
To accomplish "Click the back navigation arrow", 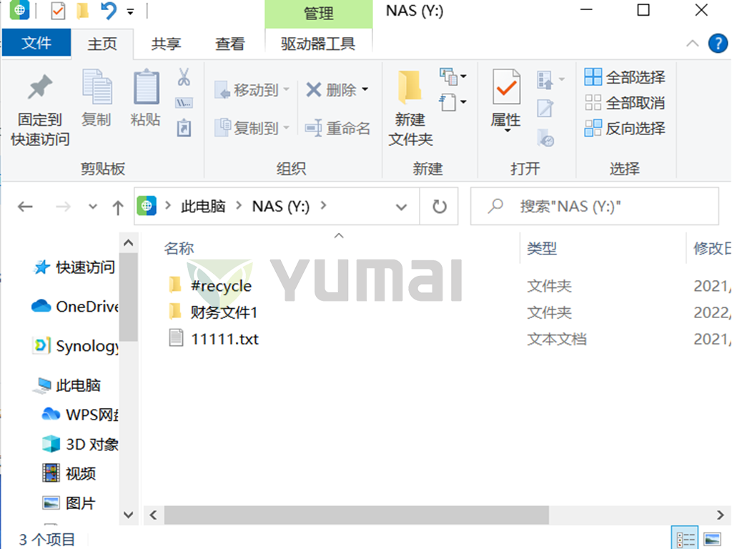I will click(x=25, y=206).
